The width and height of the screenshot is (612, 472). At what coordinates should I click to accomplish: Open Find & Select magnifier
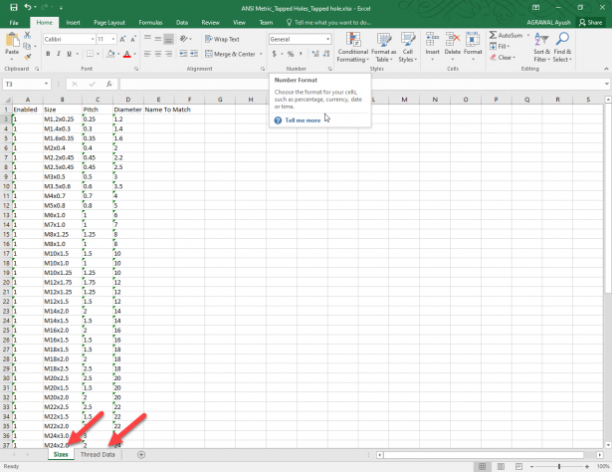(x=562, y=48)
